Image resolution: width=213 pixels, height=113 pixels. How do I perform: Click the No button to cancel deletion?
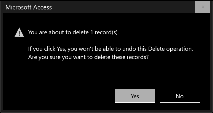point(180,96)
